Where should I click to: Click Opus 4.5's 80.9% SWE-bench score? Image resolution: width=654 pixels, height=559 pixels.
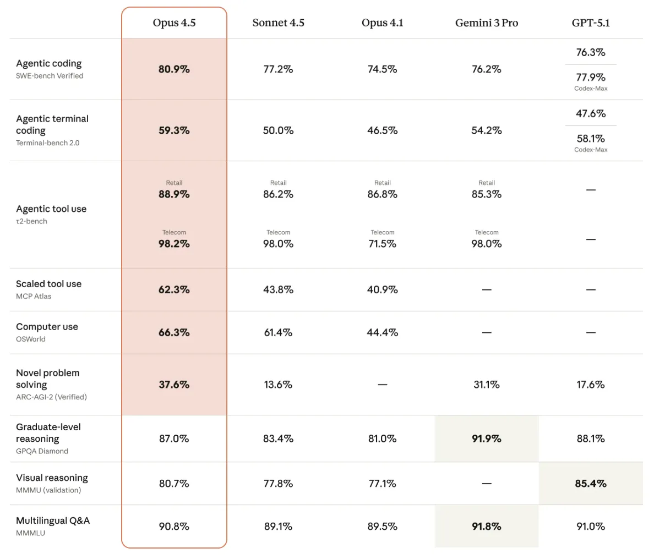(174, 69)
